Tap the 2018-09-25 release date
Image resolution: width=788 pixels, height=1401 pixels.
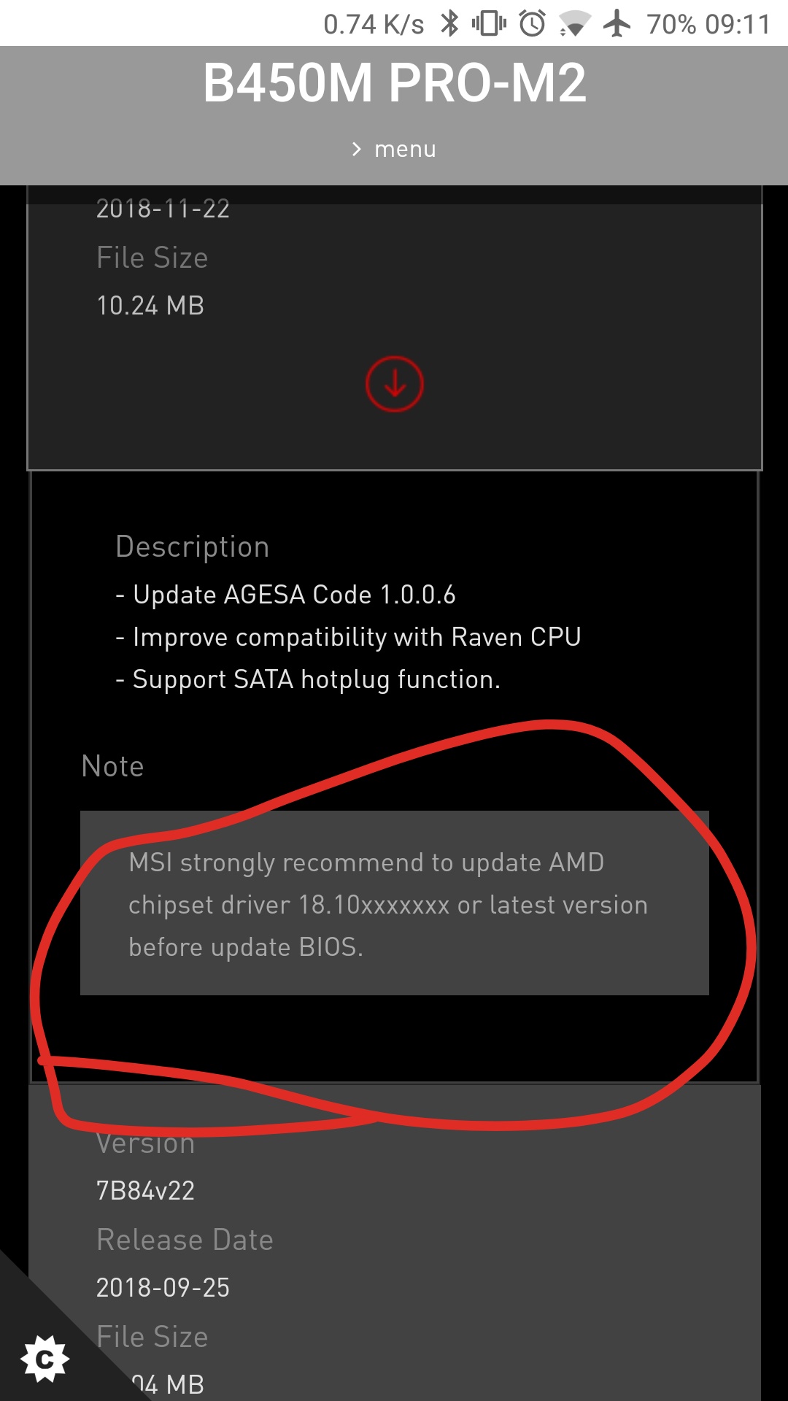[x=163, y=1287]
